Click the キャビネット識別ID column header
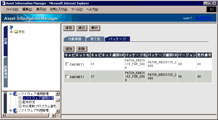The image size is (218, 120). [x=107, y=55]
